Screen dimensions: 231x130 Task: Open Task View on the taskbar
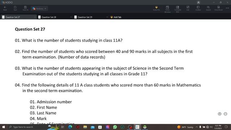click(62, 127)
